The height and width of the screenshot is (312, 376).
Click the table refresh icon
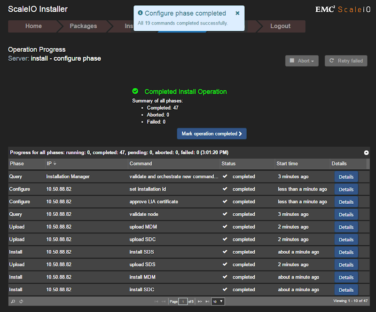click(21, 301)
